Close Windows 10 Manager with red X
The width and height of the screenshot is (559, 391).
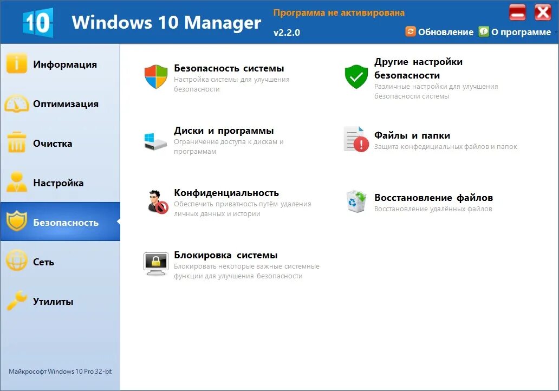(543, 13)
